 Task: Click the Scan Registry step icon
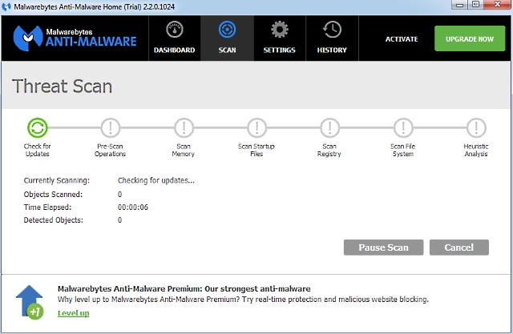(x=329, y=127)
